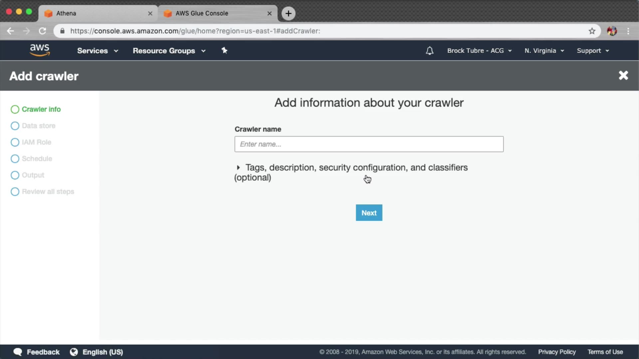Click the pin shortcuts icon in navbar
The height and width of the screenshot is (359, 639).
224,51
